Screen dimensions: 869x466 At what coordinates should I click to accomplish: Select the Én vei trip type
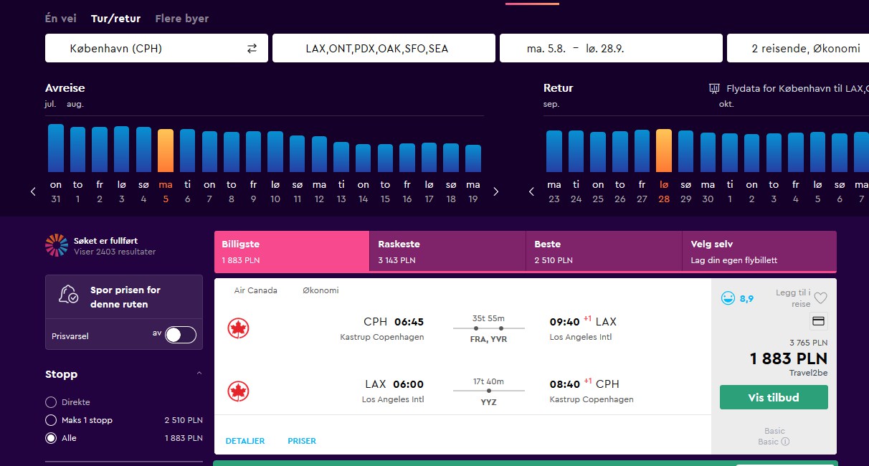[x=61, y=19]
